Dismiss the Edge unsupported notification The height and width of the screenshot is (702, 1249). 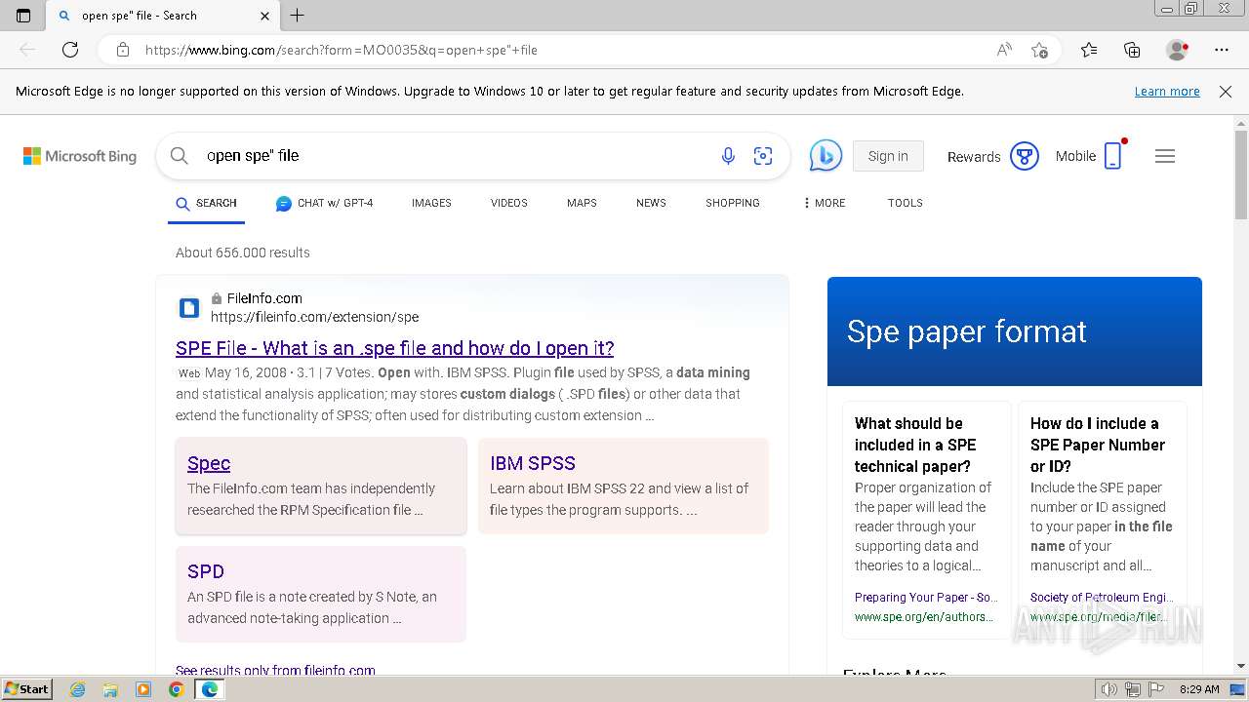coord(1226,91)
